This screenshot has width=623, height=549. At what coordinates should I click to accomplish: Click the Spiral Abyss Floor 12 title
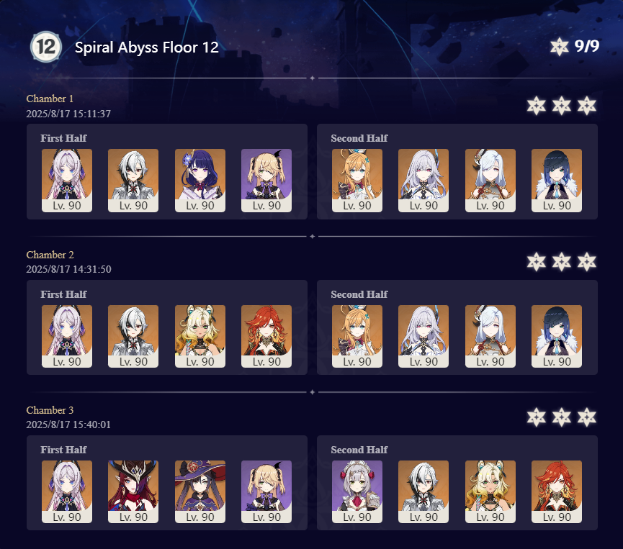click(147, 47)
